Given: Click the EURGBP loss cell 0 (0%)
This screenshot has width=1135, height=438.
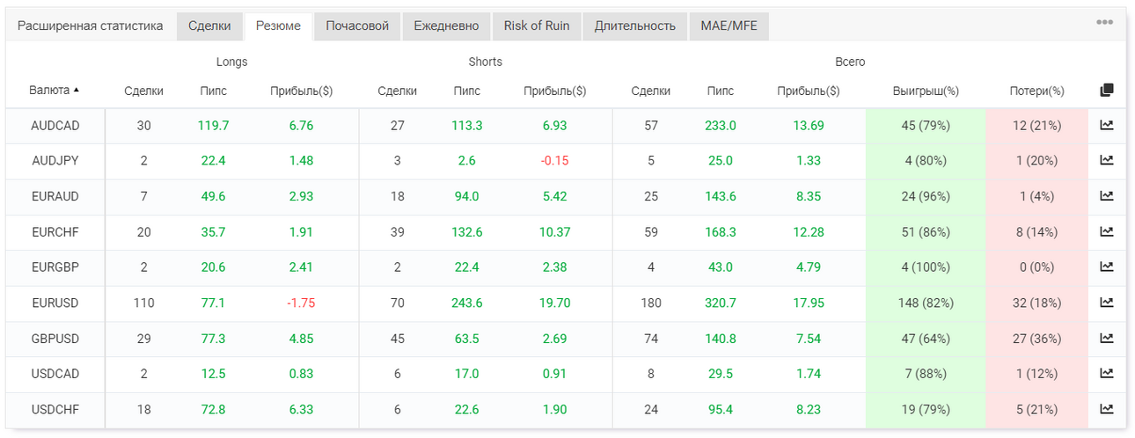Looking at the screenshot, I should click(x=1037, y=267).
